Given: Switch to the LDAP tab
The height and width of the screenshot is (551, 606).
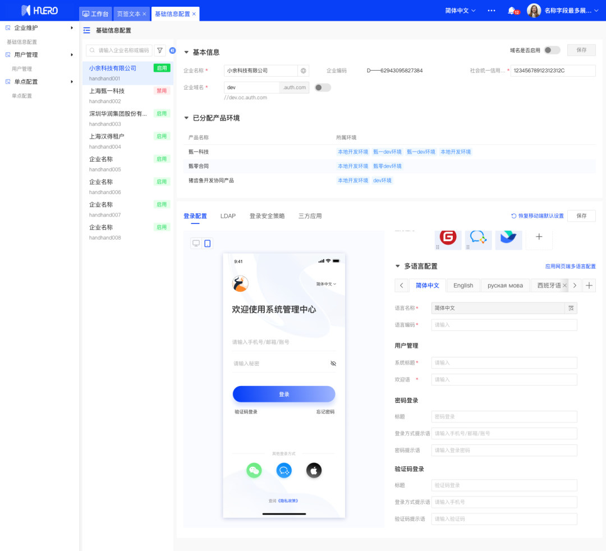Looking at the screenshot, I should (x=228, y=216).
